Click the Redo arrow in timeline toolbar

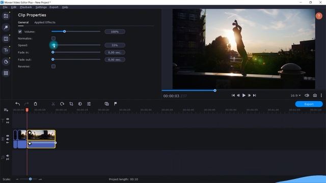[x=26, y=104]
